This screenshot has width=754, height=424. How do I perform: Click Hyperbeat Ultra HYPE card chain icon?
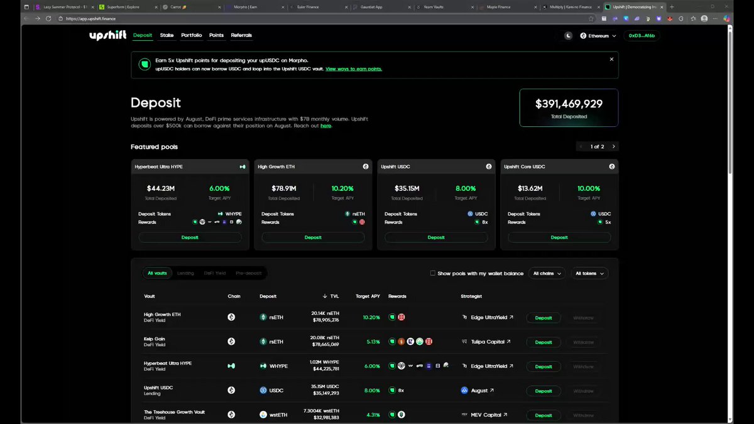242,166
